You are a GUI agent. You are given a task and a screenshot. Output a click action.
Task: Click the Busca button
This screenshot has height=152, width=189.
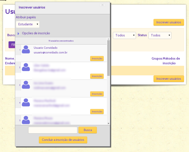tap(88, 130)
